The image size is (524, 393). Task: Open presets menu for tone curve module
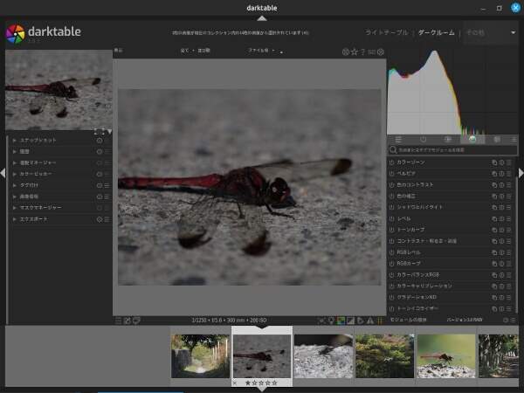(509, 230)
